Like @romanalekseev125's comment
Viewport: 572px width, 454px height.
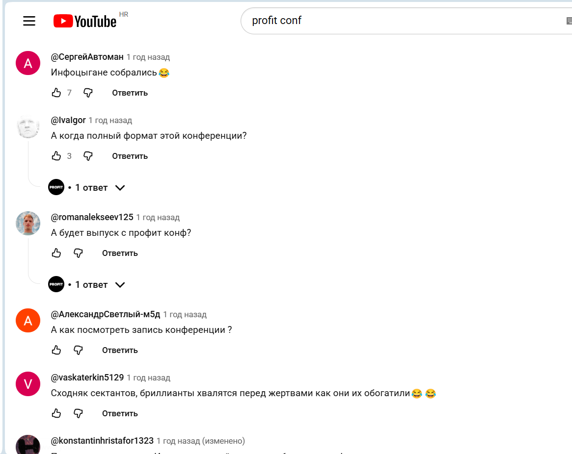tap(56, 253)
